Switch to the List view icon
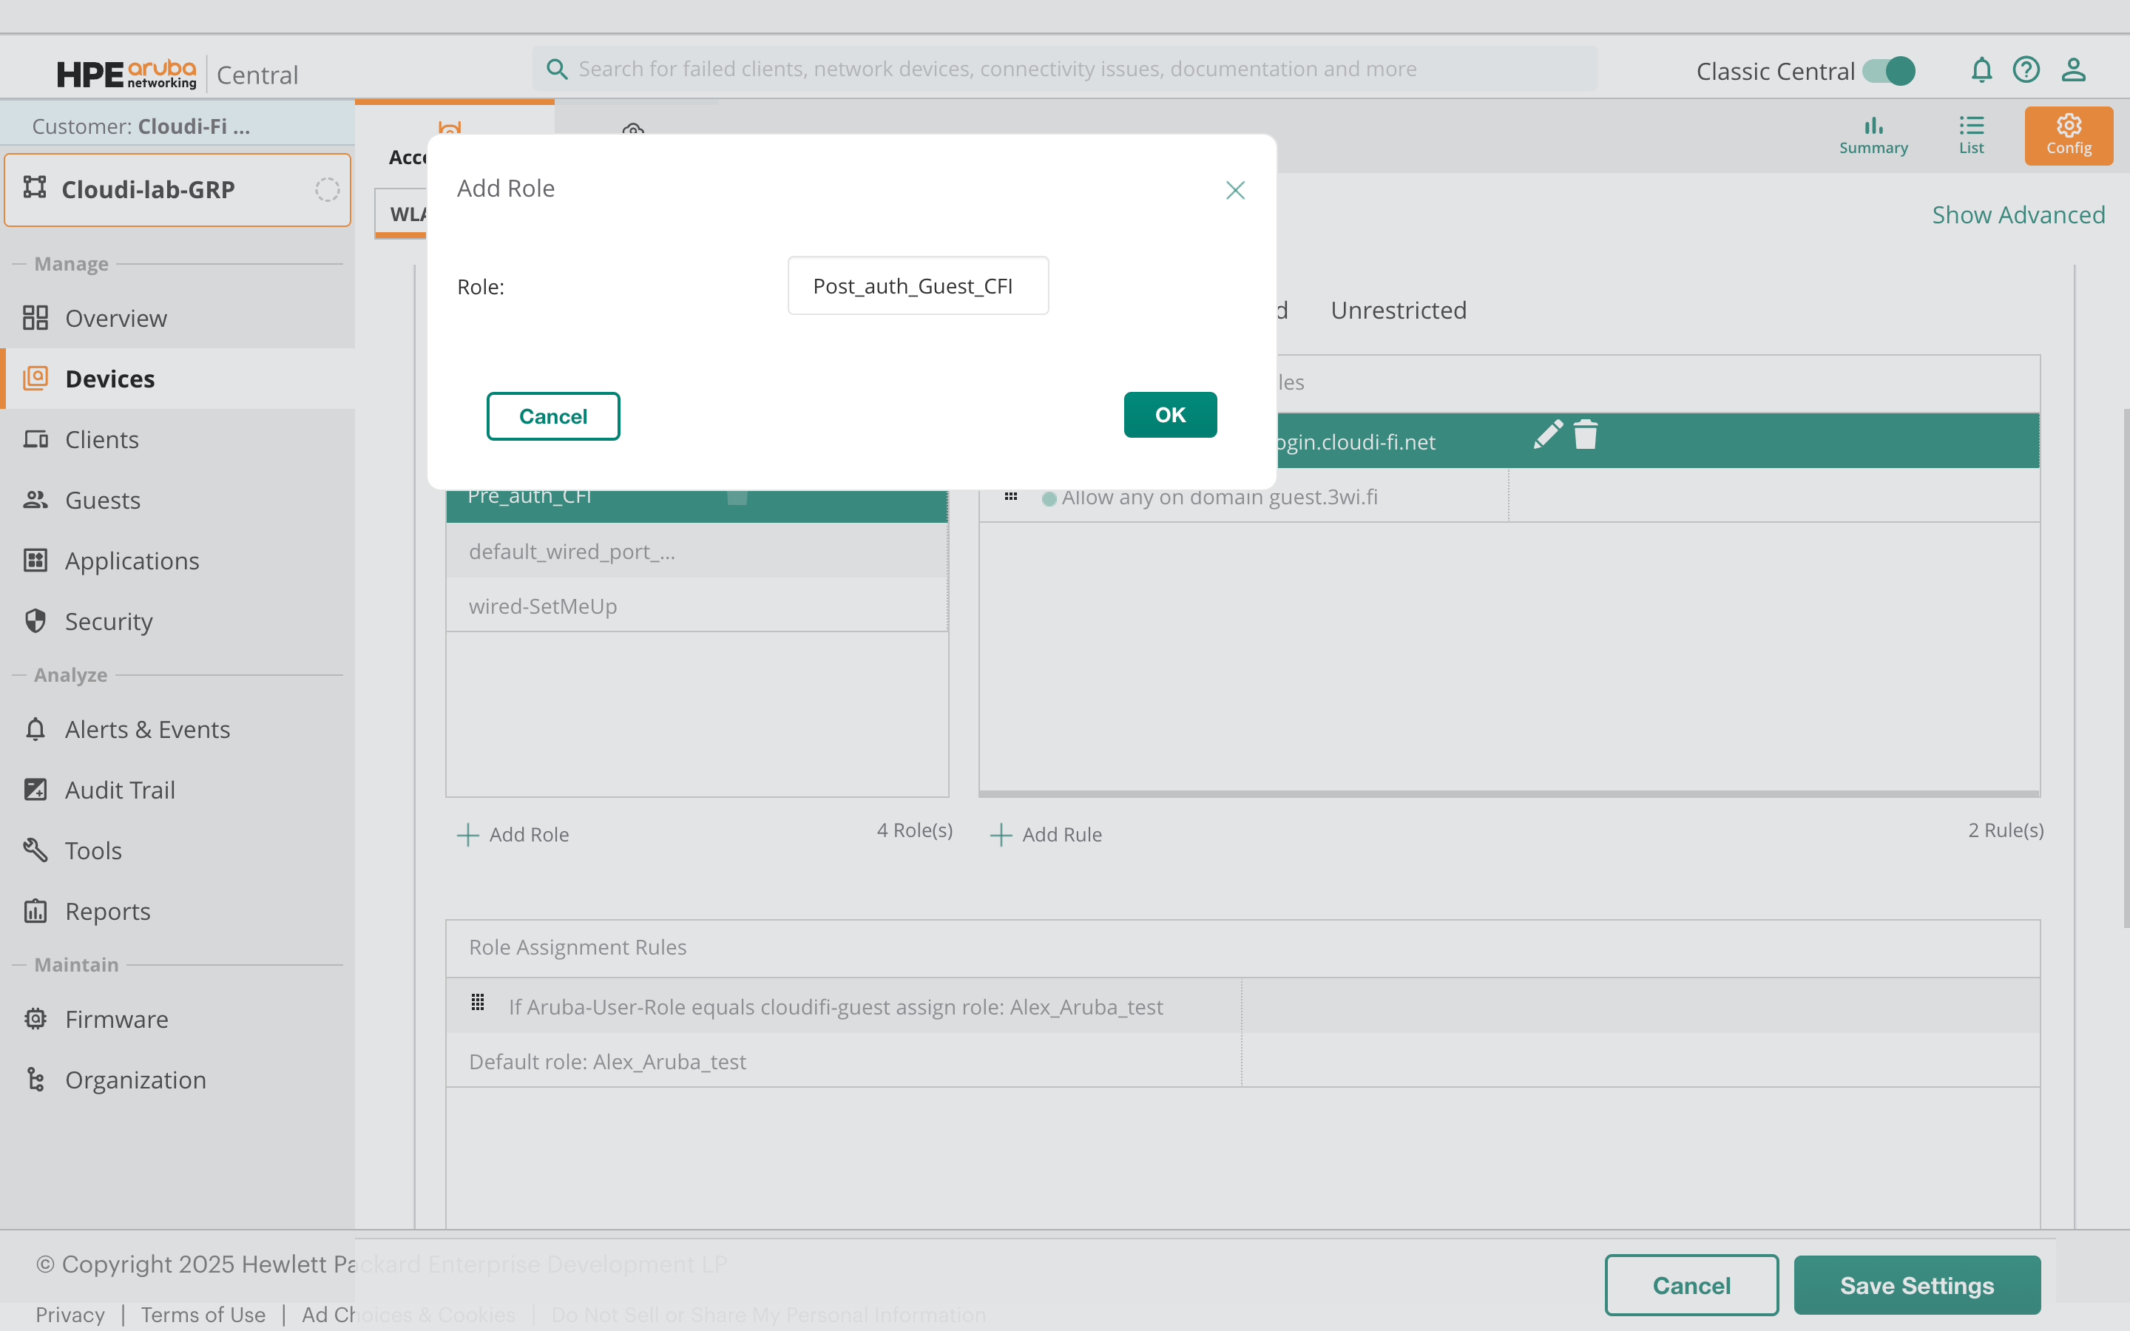The width and height of the screenshot is (2130, 1331). (1971, 135)
